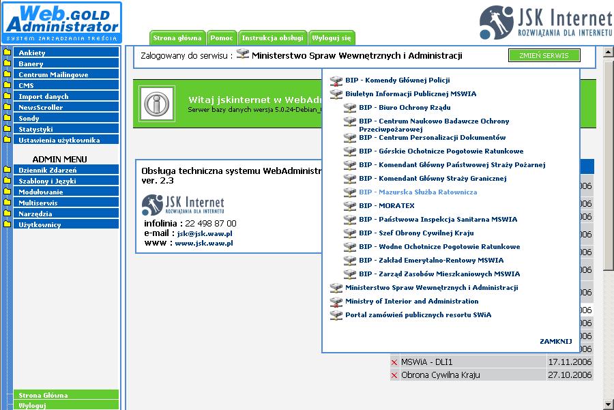The height and width of the screenshot is (410, 614).
Task: Click server icon for BIP - MORATEX
Action: coord(350,206)
